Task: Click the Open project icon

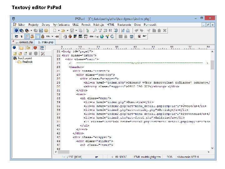Action: click(x=27, y=30)
